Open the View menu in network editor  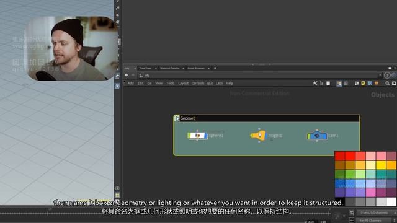(159, 83)
